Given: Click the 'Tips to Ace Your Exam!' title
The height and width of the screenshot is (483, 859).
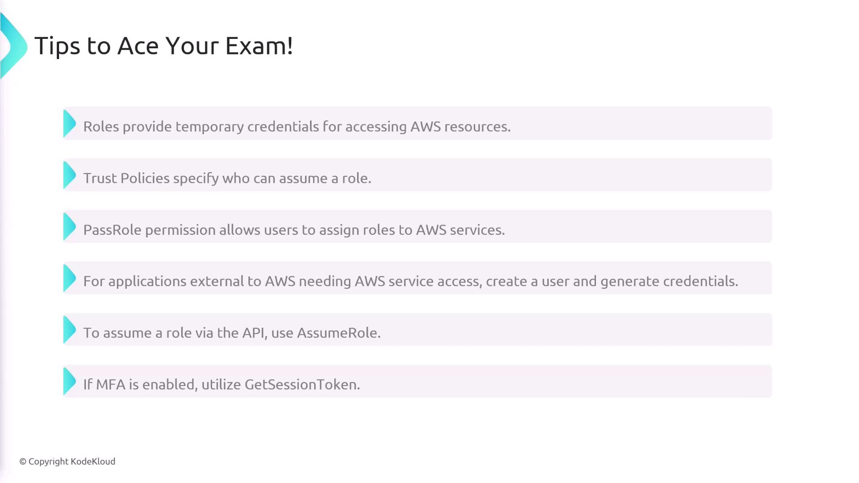Looking at the screenshot, I should 164,46.
